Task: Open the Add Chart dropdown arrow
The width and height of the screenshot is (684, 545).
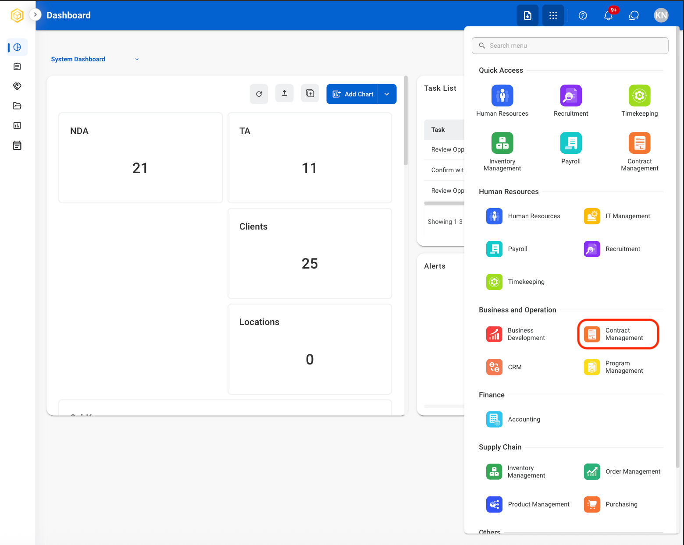Action: pyautogui.click(x=387, y=94)
